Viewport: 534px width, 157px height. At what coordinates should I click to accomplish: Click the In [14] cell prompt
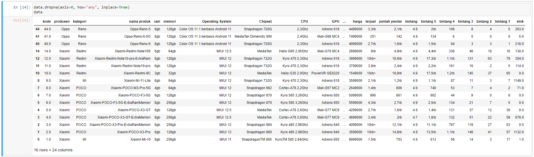(22, 7)
